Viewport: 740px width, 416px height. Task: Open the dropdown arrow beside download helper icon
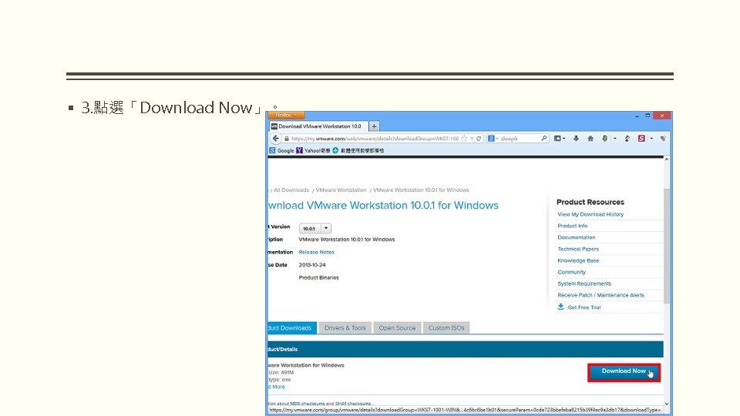615,139
